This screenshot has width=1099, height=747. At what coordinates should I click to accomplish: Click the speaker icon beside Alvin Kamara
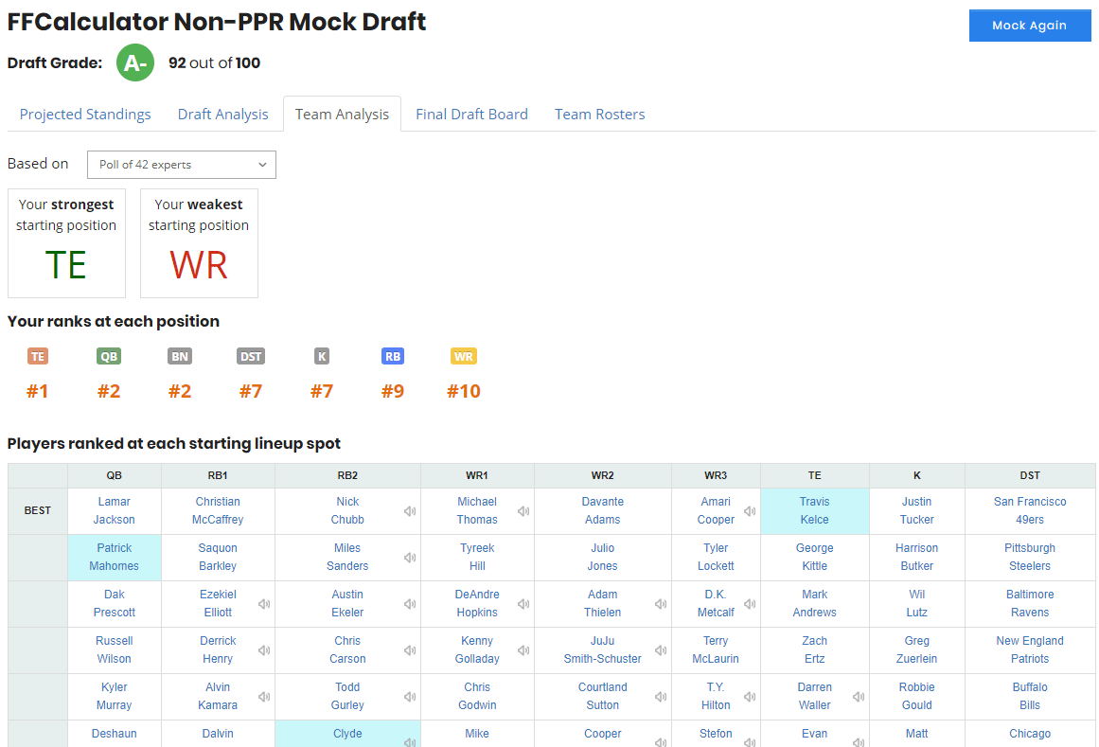click(264, 697)
